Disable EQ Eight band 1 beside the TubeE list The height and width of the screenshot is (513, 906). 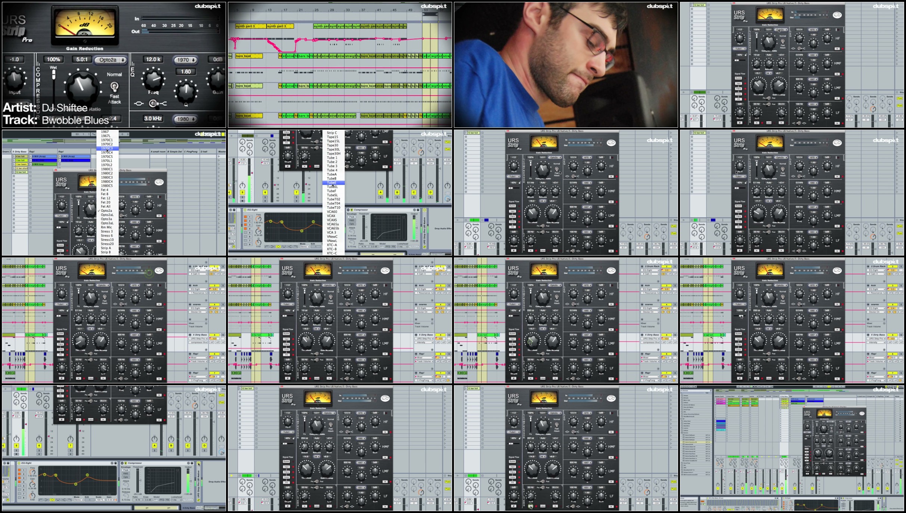coord(245,217)
